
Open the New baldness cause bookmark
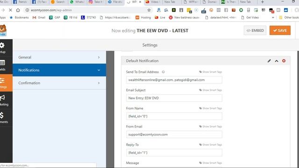tap(185, 18)
